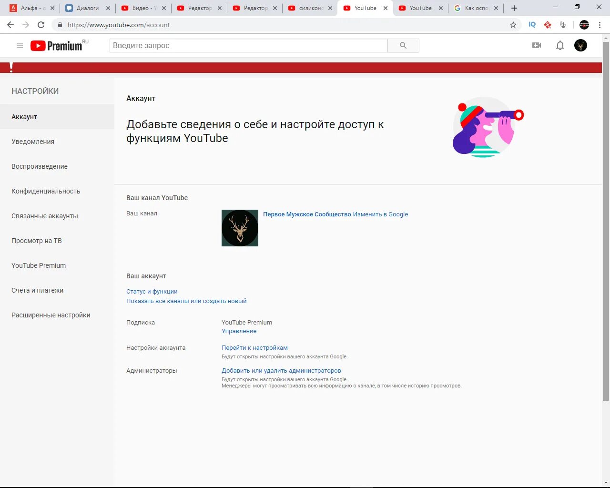Click the white exclamation mark alert icon
This screenshot has height=488, width=610.
point(11,68)
